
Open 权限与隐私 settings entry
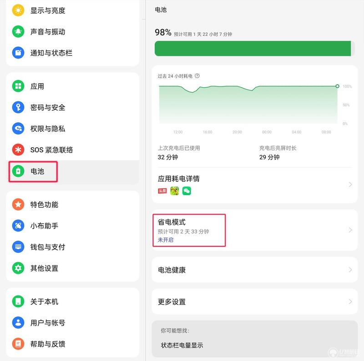[x=73, y=129]
